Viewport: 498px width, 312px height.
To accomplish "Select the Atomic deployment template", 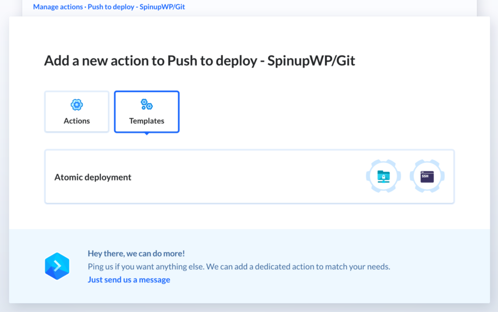I will (249, 176).
